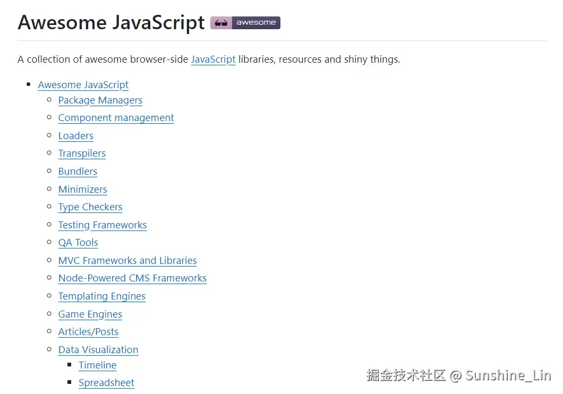Go to Package Managers section
This screenshot has width=563, height=394.
click(100, 100)
